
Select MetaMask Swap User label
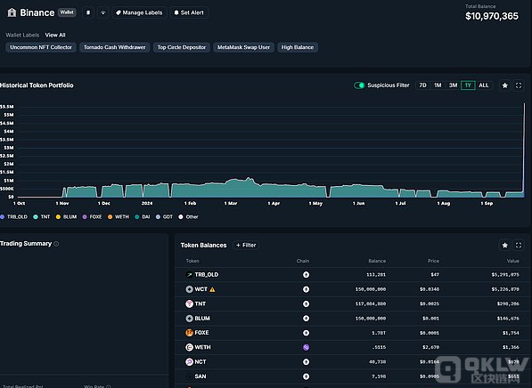click(243, 47)
